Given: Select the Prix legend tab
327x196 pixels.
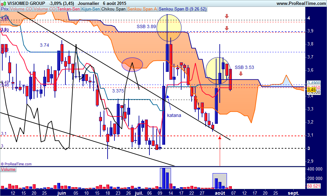Looking at the screenshot, I should tap(5, 9).
